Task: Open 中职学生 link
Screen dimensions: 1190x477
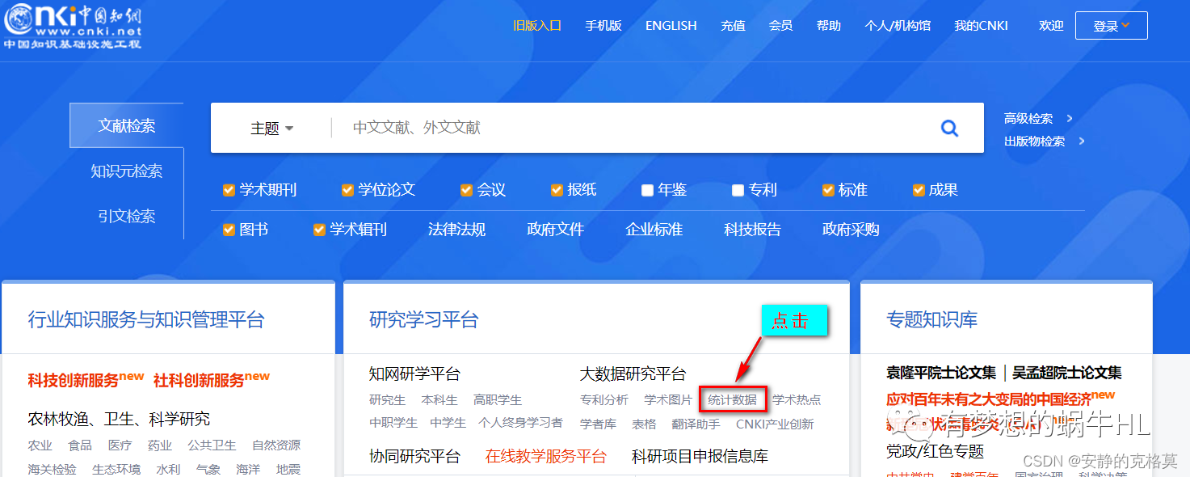Action: click(x=393, y=422)
